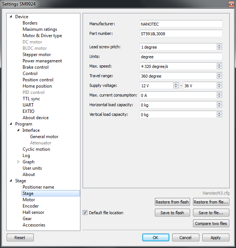Close the Settings SM9924 window
Screen dimensions: 236x248
[229, 4]
